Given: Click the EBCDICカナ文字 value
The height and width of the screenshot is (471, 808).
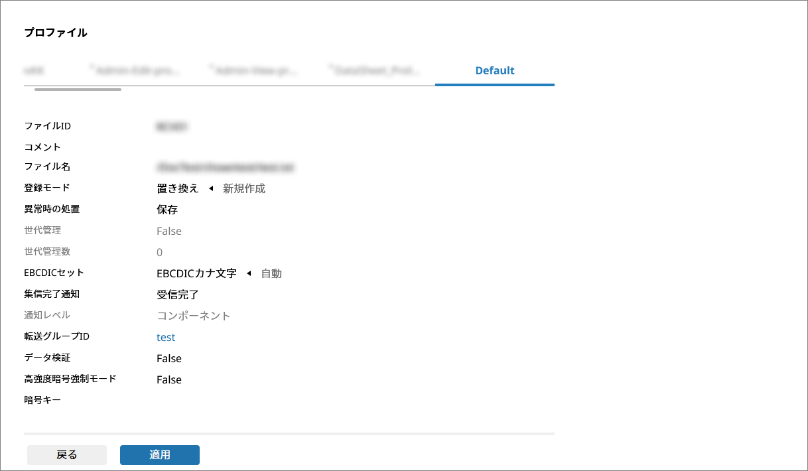Looking at the screenshot, I should [196, 273].
